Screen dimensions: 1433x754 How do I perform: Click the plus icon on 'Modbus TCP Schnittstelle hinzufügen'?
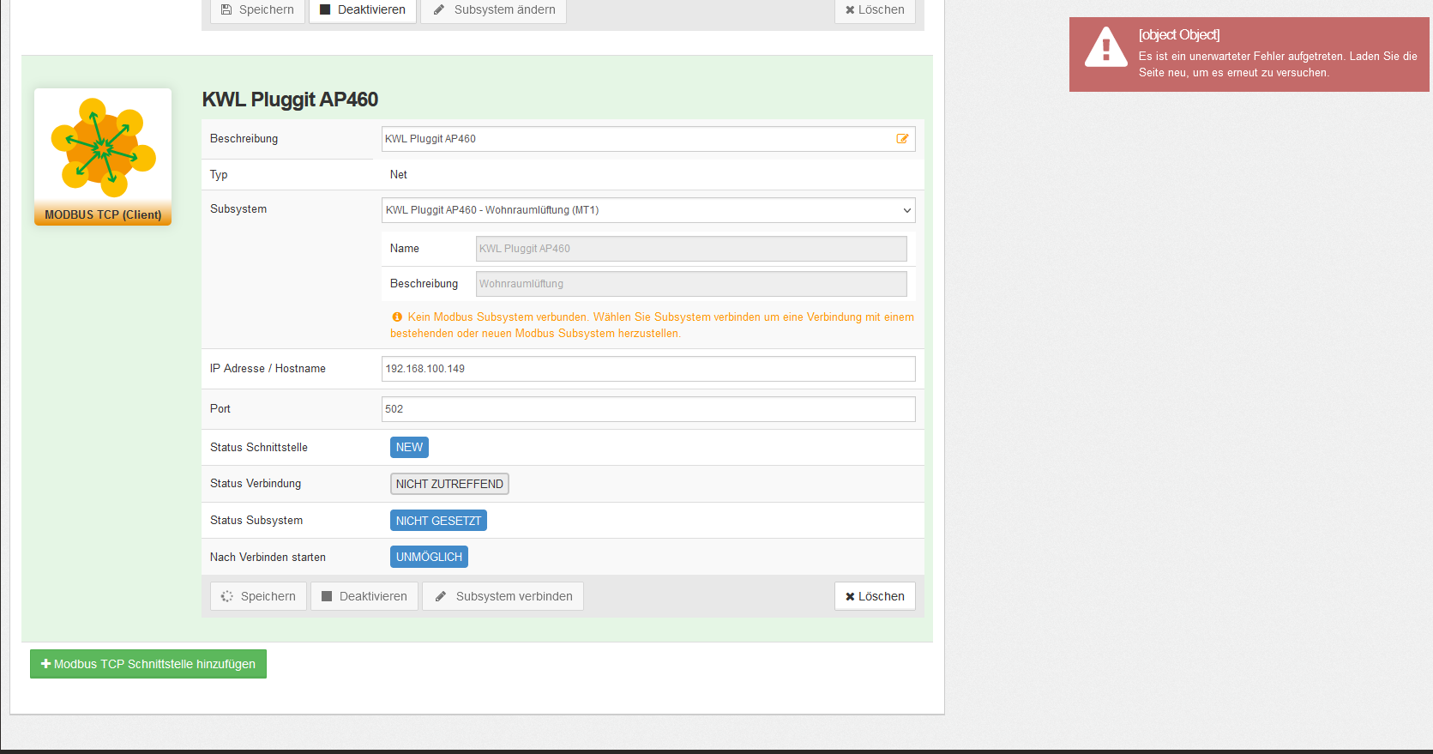45,664
